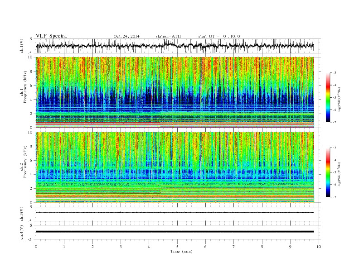Click the ch.1 spectrogram color bar
Screen dimensions: 359x277
click(x=328, y=97)
